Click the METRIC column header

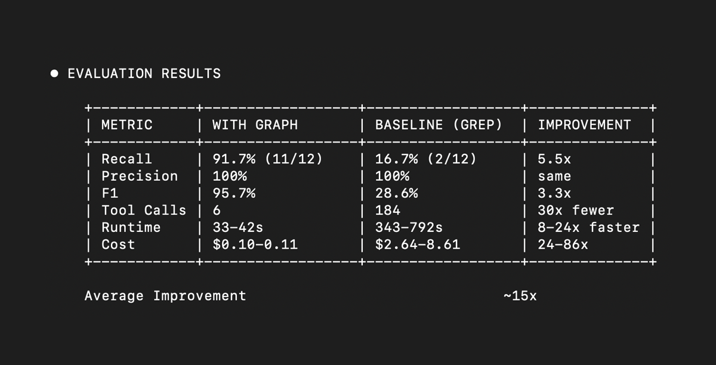pyautogui.click(x=127, y=125)
